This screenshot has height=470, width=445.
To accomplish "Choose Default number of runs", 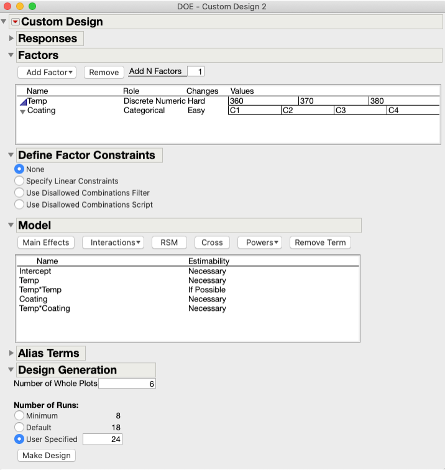I will [x=19, y=428].
